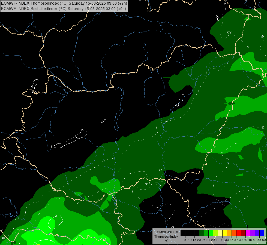
Task: Click legend scale value 25
Action: coord(204,240)
